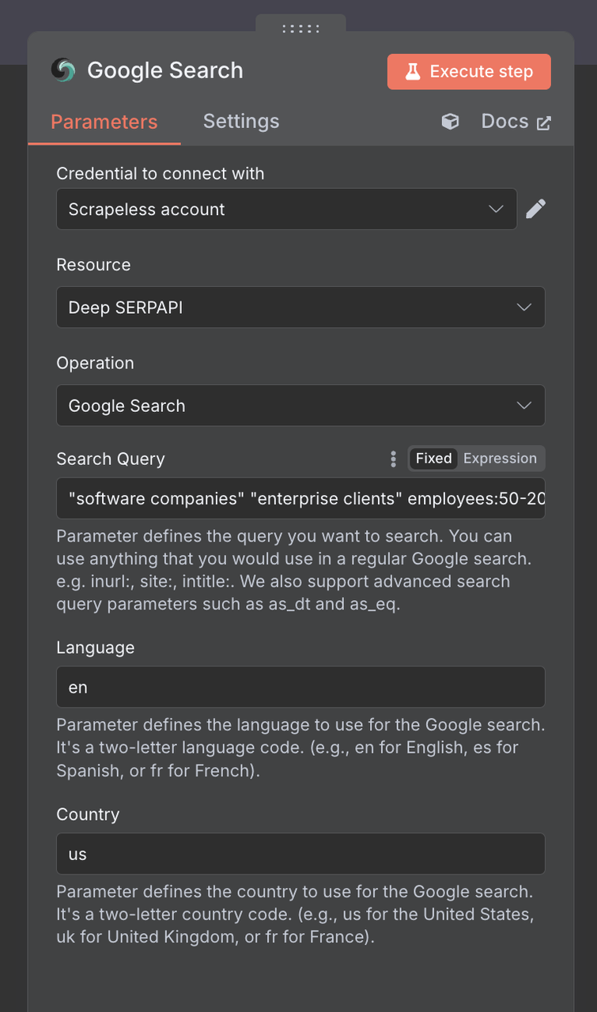Click the Resource field label

coord(93,265)
